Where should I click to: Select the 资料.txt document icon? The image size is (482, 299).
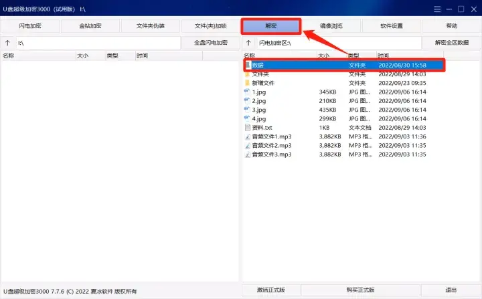(x=248, y=128)
